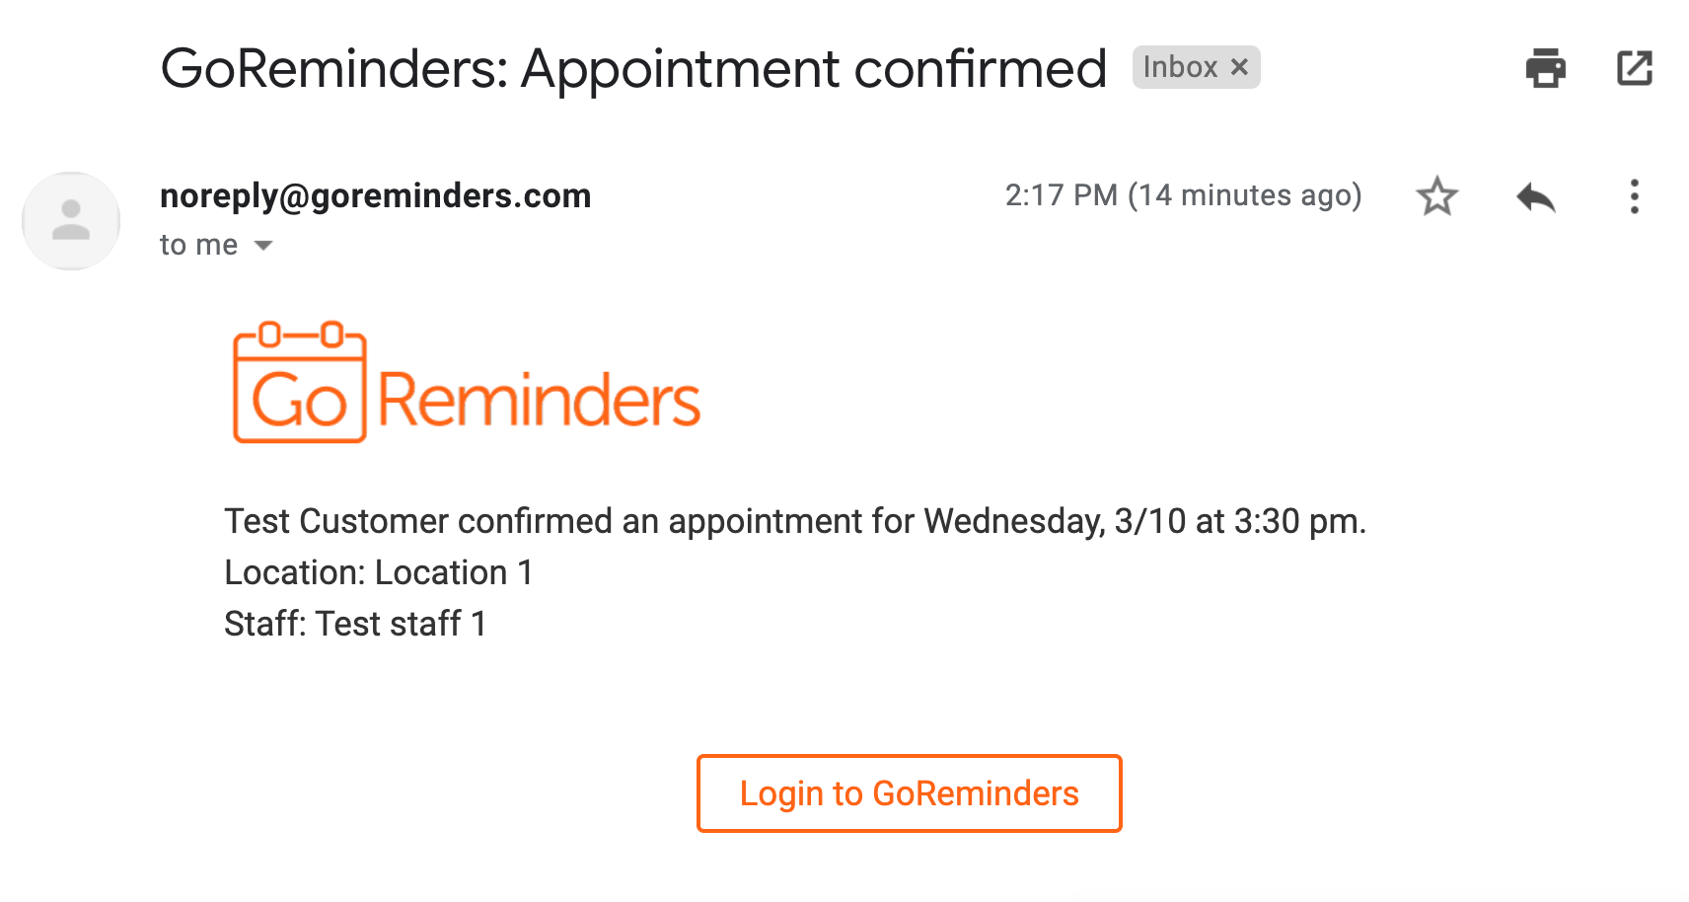Click the Login to GoReminders button
Screen dimensions: 1689x902
pos(909,793)
